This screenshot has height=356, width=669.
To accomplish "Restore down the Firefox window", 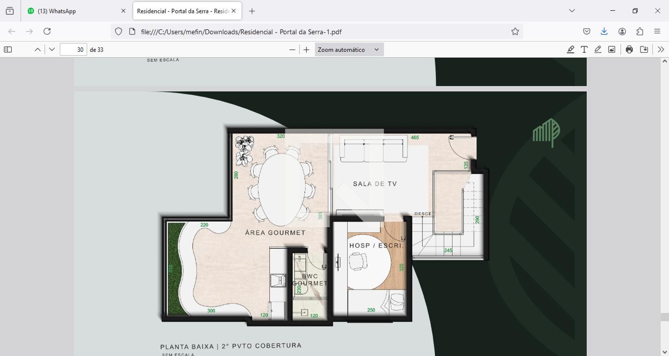I will (635, 11).
